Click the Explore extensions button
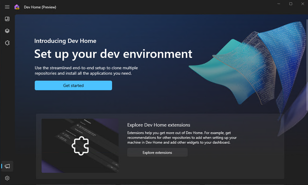This screenshot has width=308, height=185. click(157, 153)
